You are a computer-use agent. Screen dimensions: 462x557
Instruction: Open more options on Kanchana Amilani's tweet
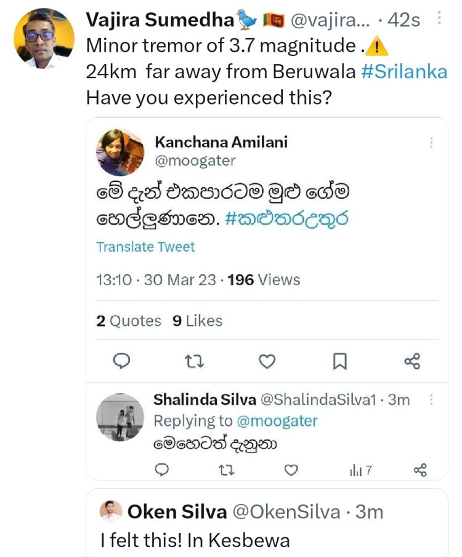coord(431,143)
